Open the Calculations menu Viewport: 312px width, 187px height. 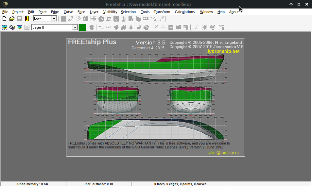tap(185, 12)
